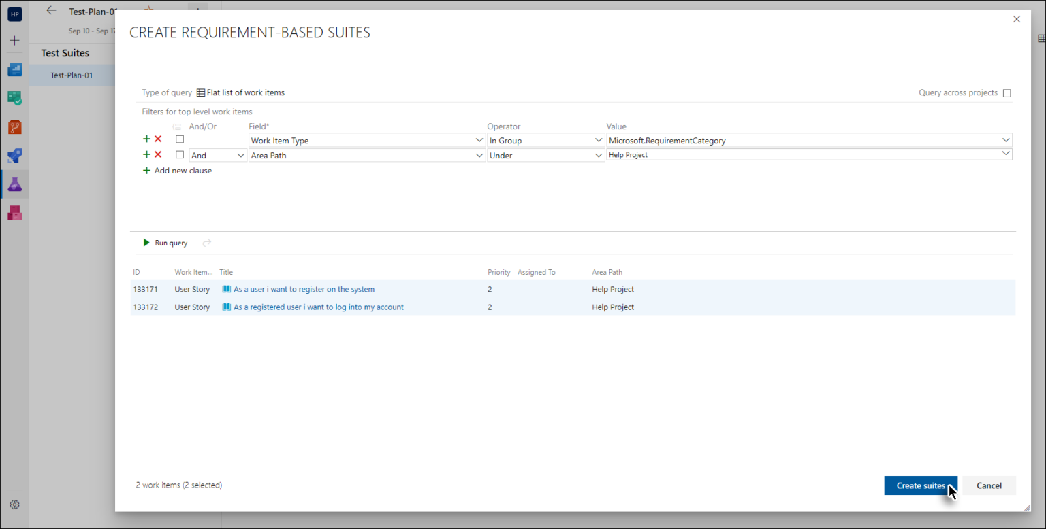The width and height of the screenshot is (1046, 529).
Task: Open work item about registering on the system
Action: 304,289
